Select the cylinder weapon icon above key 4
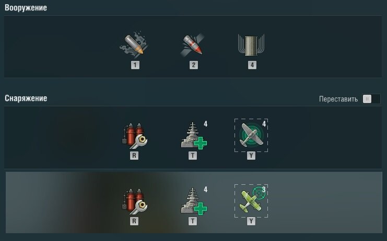The image size is (387, 241). click(x=251, y=45)
